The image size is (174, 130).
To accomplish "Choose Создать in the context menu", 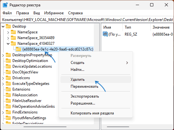I will point(96,63).
